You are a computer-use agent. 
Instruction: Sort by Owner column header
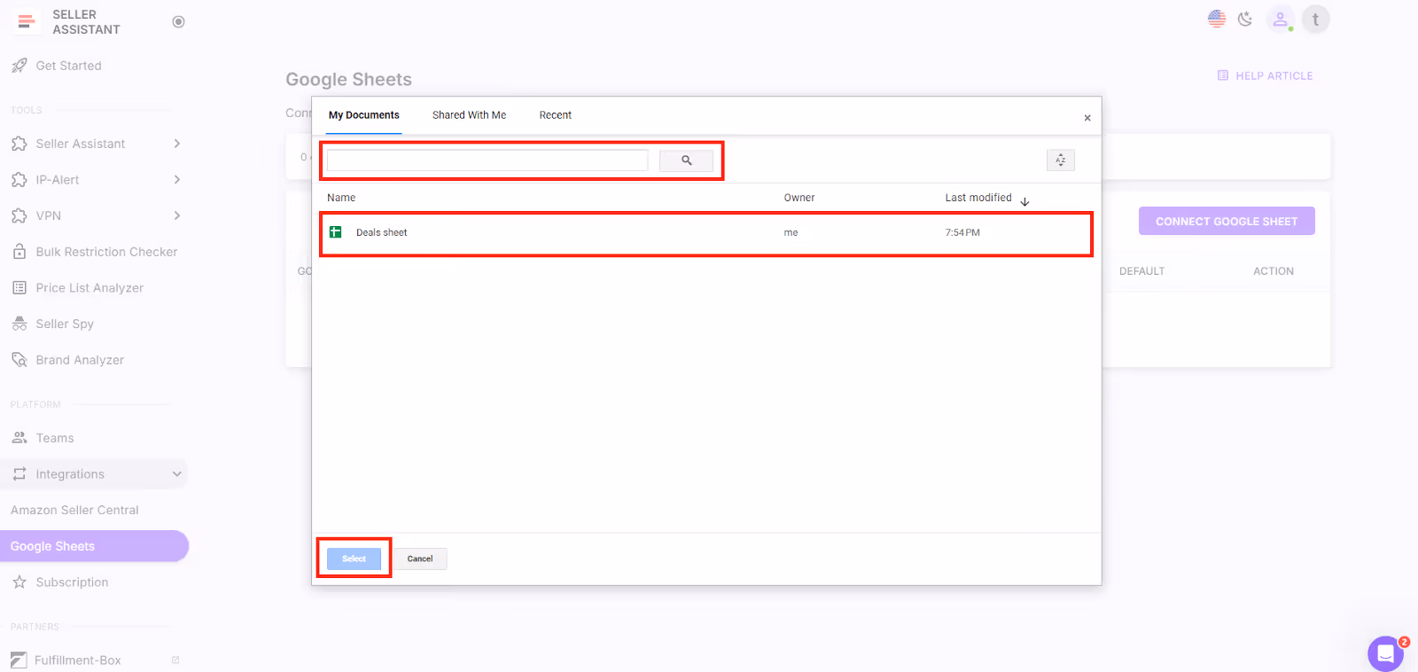799,198
